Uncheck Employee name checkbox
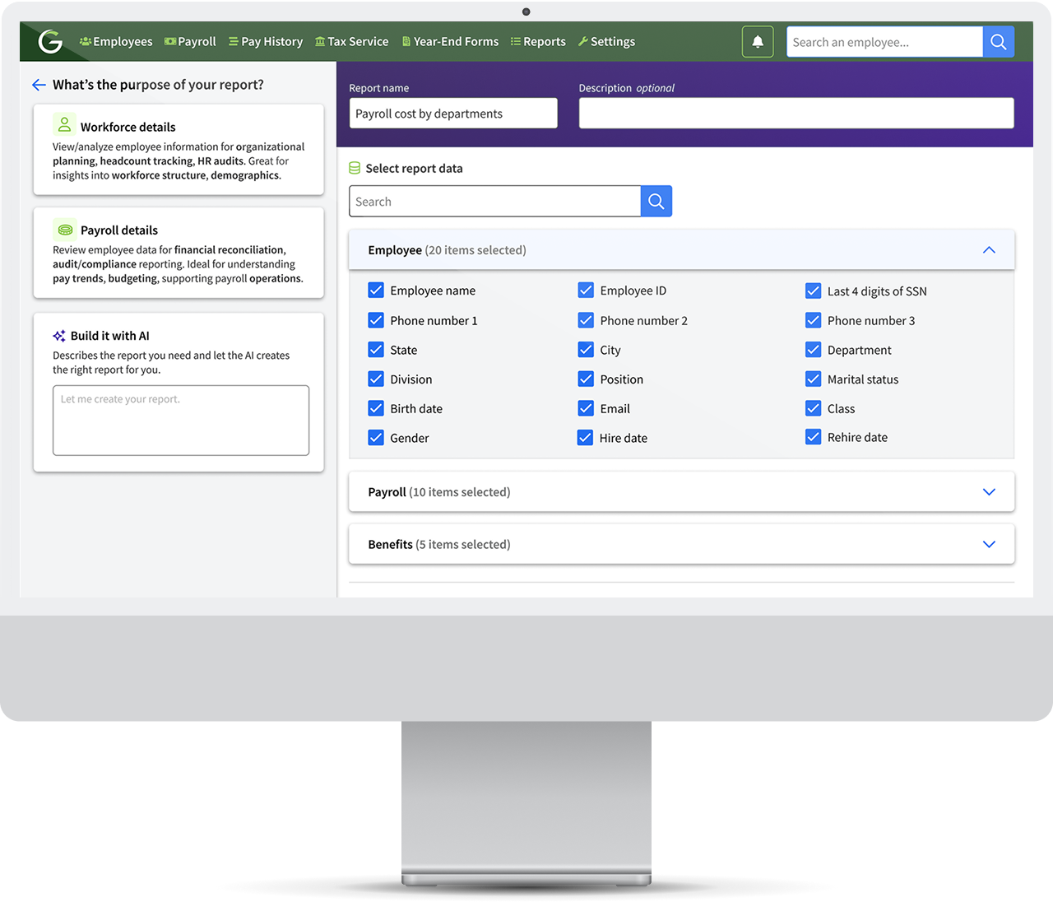The height and width of the screenshot is (902, 1053). tap(376, 290)
